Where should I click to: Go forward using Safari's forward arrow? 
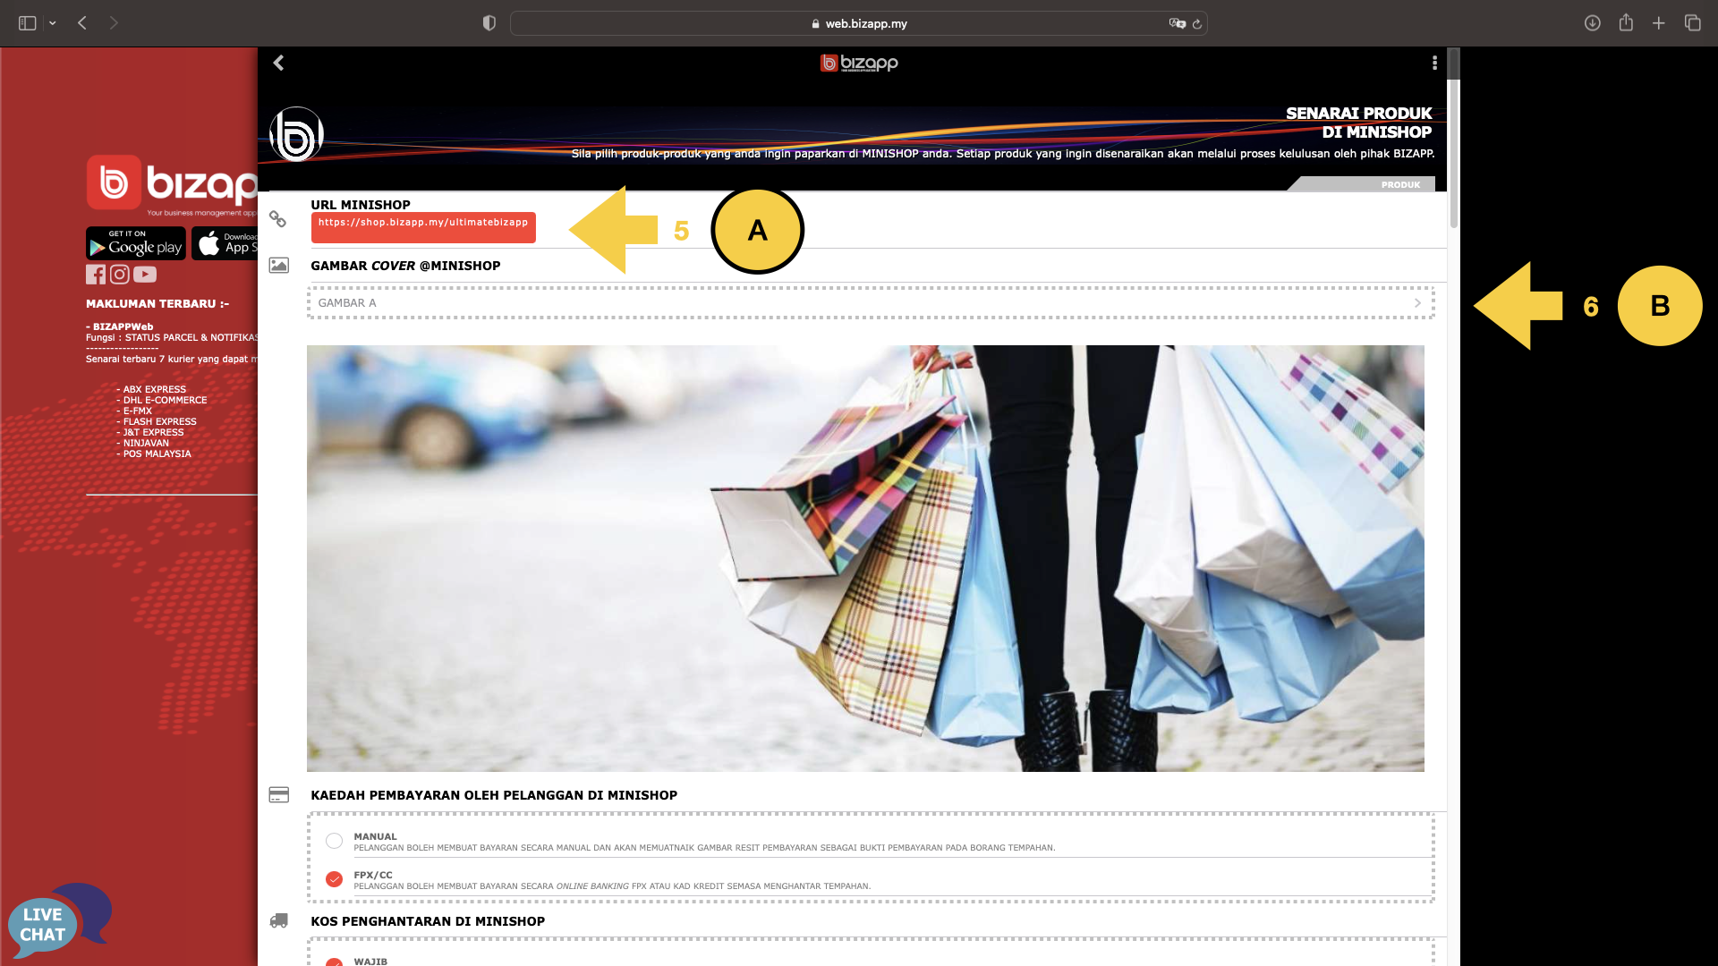click(x=114, y=23)
